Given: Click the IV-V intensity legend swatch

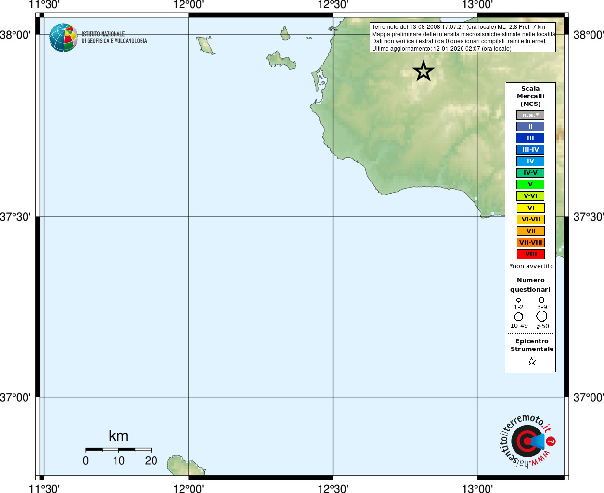Looking at the screenshot, I should click(530, 173).
